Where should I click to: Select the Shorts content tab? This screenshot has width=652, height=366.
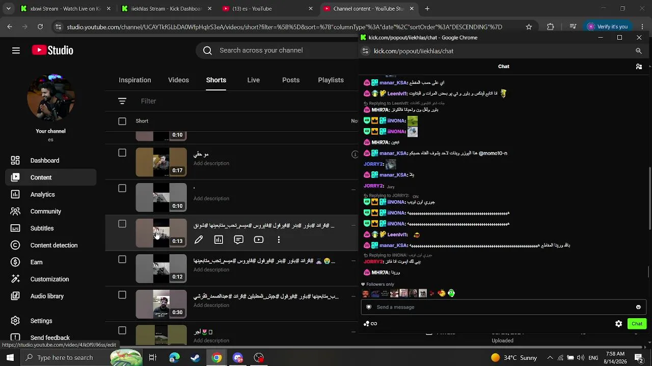pyautogui.click(x=216, y=80)
